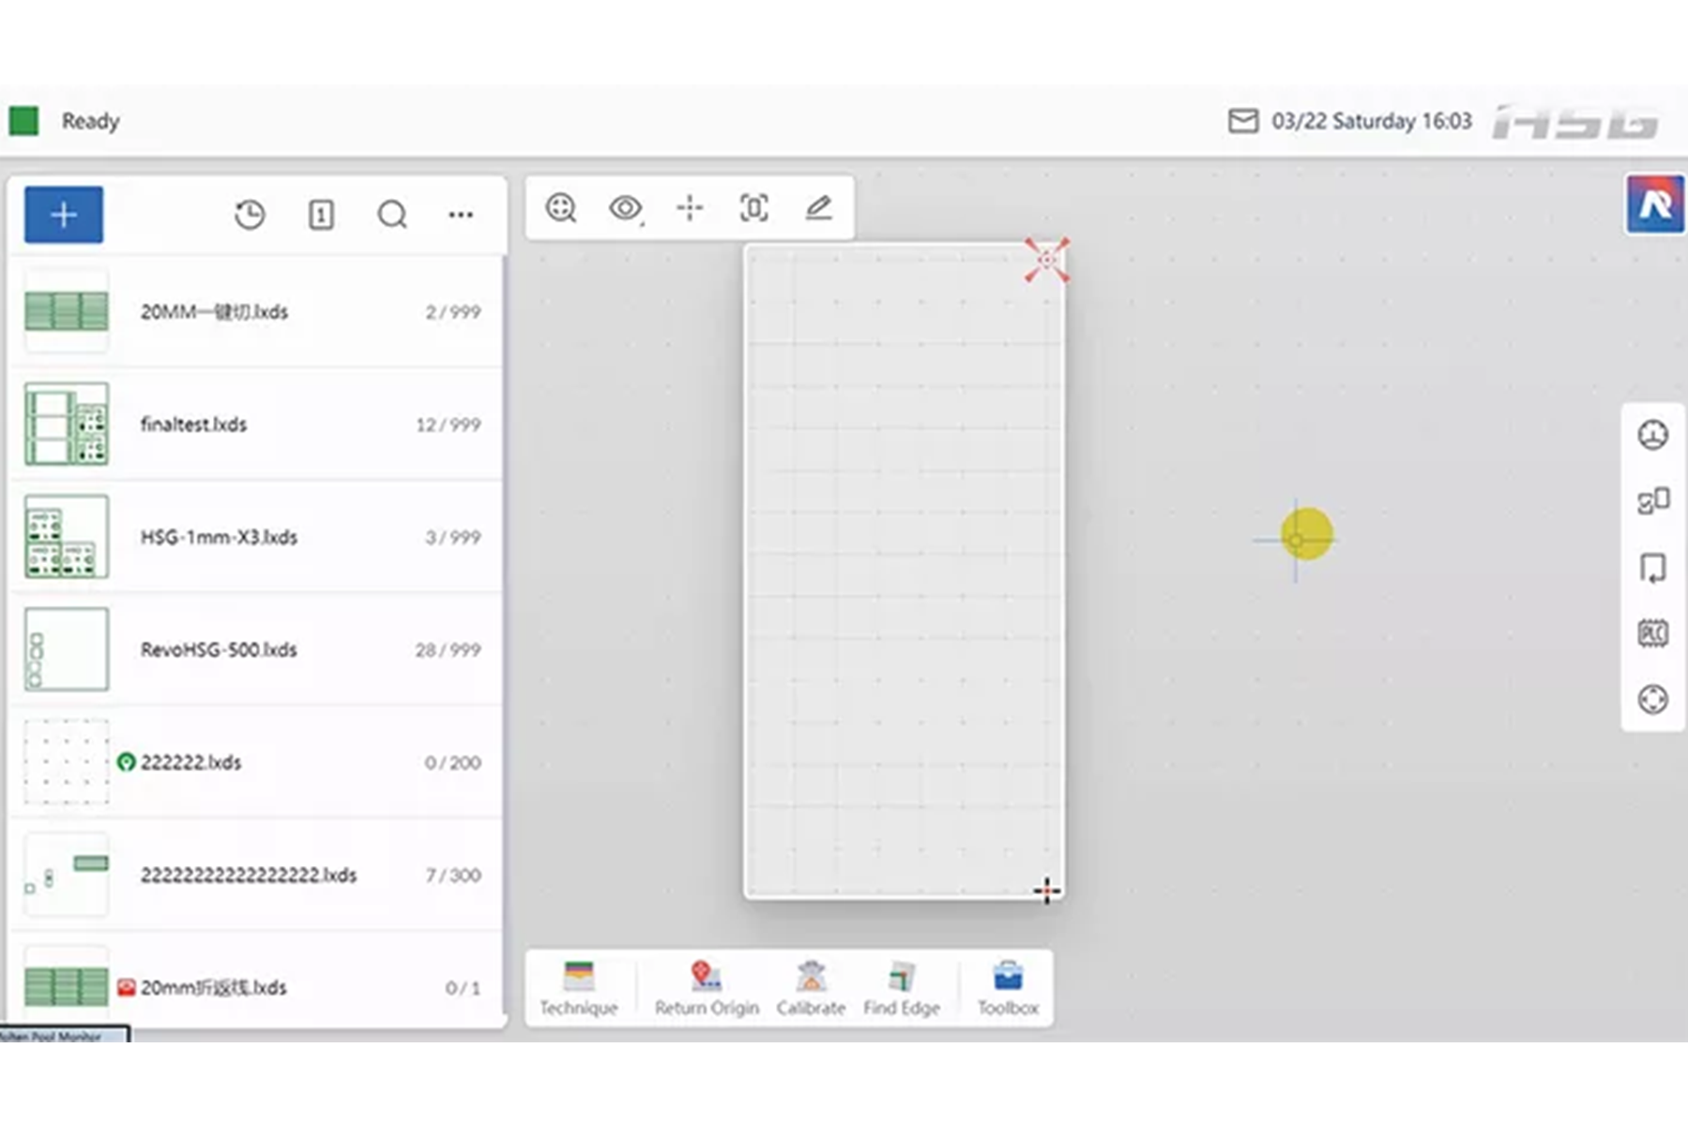The image size is (1688, 1124).
Task: Click Find Edge button
Action: 902,989
